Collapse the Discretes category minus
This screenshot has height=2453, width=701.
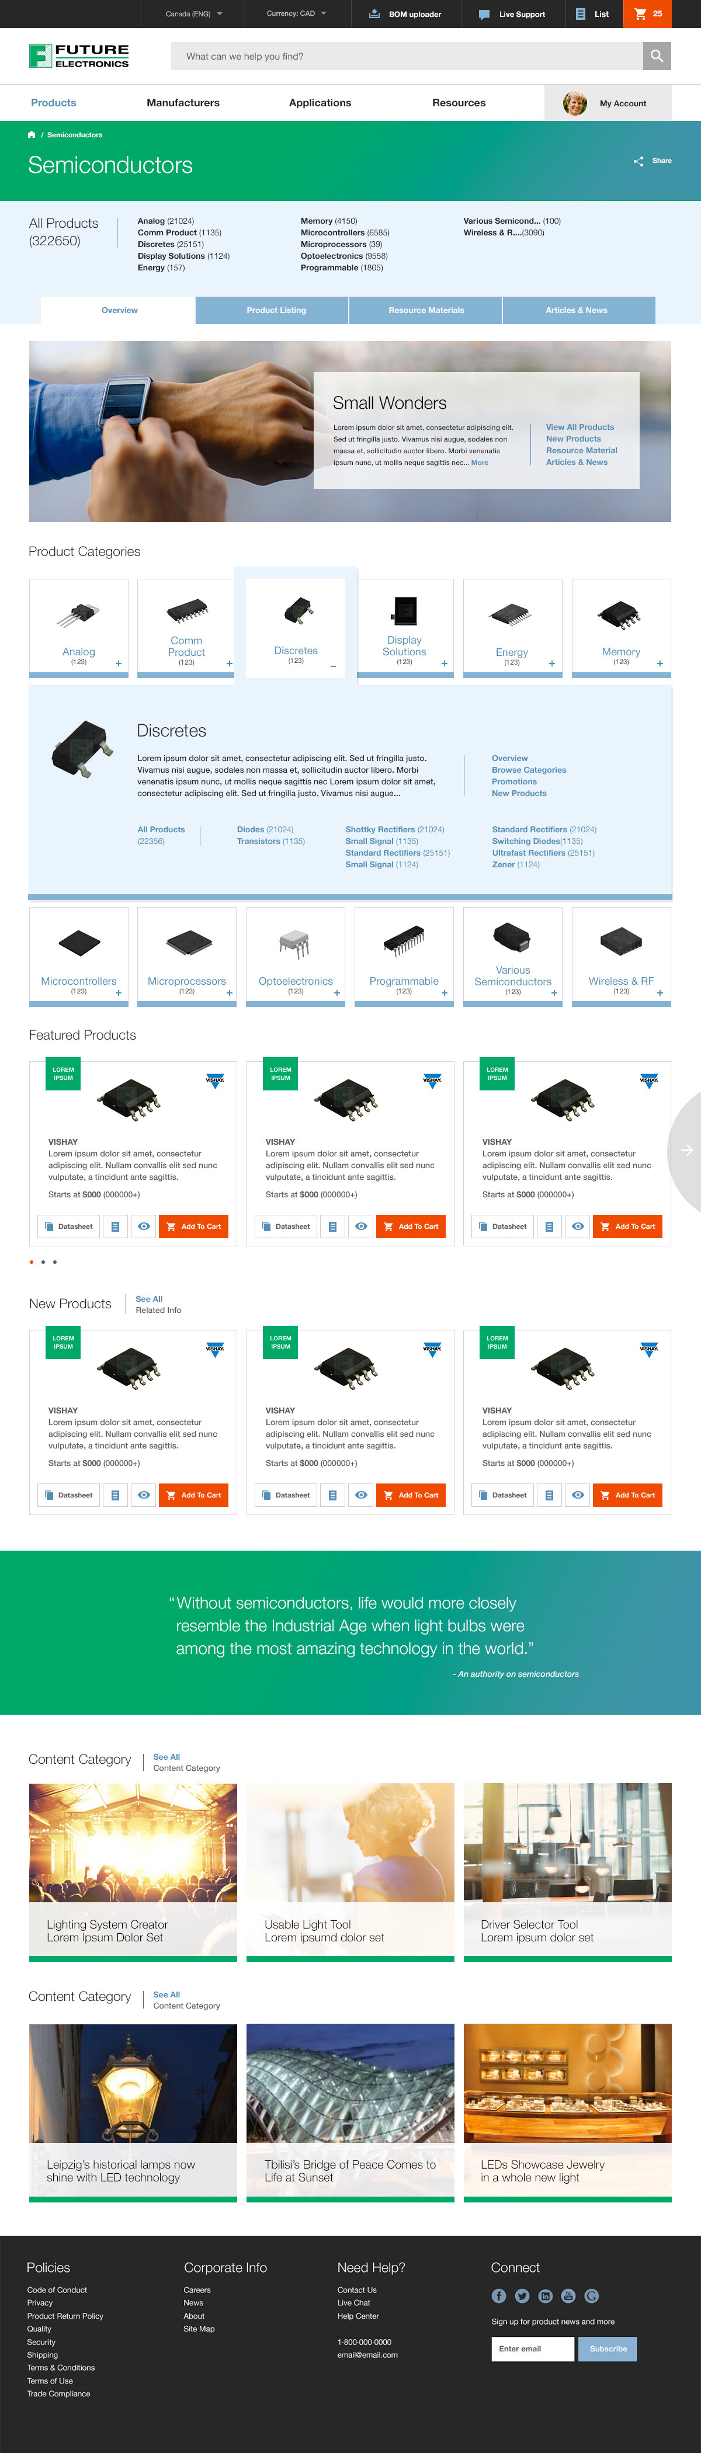coord(334,666)
